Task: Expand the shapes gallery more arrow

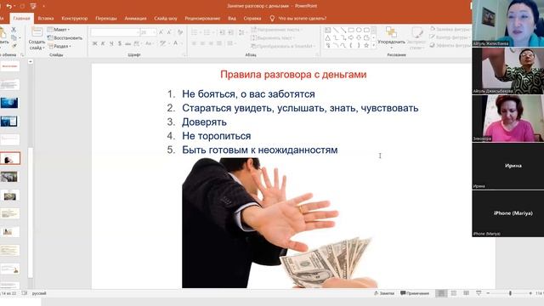Action: (374, 45)
